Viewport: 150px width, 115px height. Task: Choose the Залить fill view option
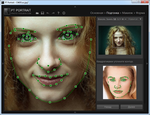(x=109, y=19)
